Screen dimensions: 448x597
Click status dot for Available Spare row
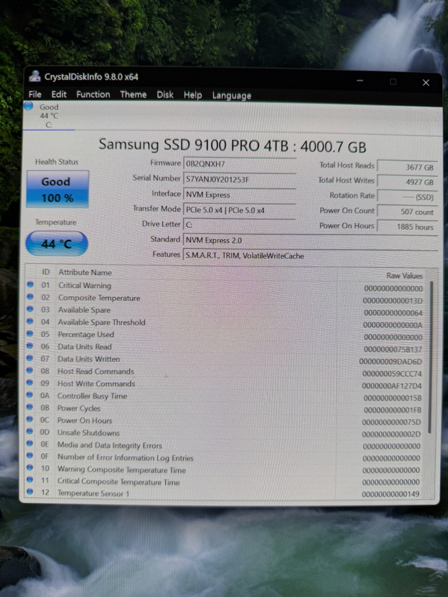(30, 309)
